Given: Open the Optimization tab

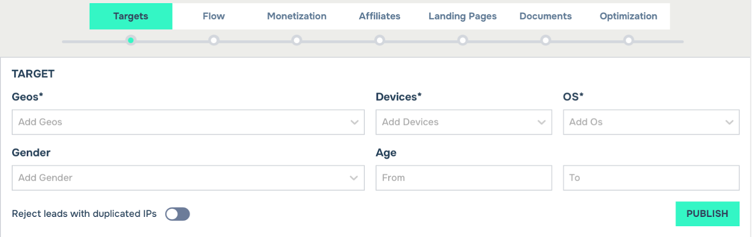Looking at the screenshot, I should pos(628,16).
